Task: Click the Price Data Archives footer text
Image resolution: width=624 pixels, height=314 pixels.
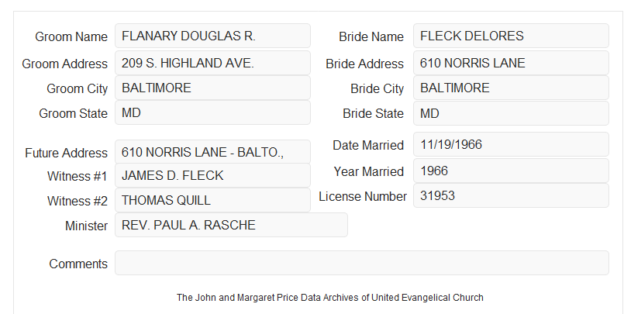Action: coord(330,298)
